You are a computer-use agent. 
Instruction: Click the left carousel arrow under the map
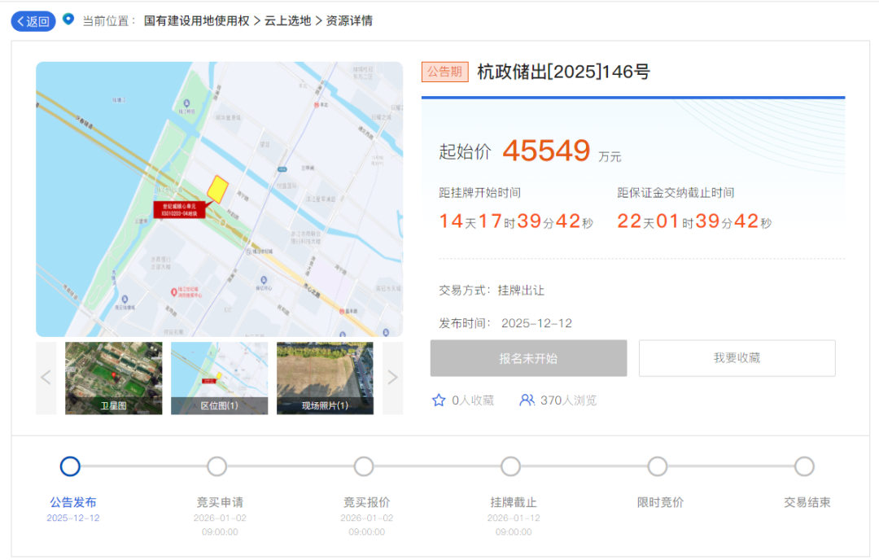pos(46,377)
